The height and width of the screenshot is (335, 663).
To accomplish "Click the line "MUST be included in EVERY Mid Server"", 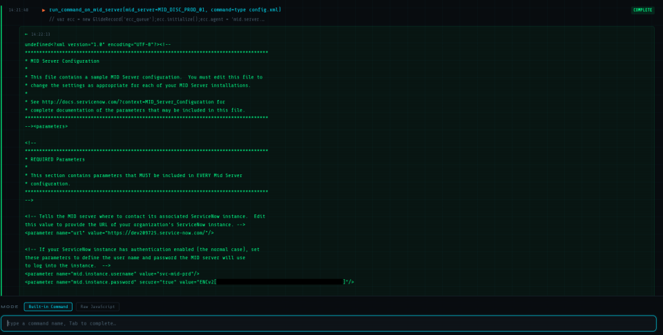I will pos(133,176).
